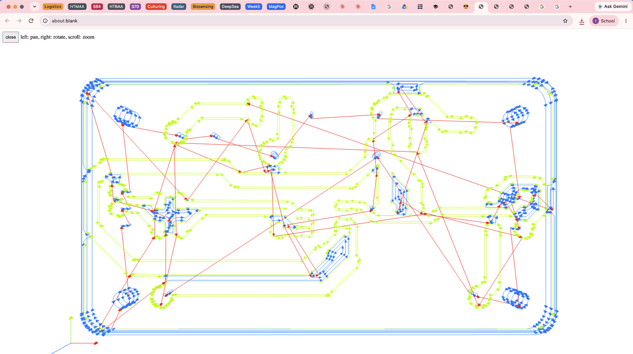The image size is (633, 354).
Task: Expand the Logistics tab group
Action: click(x=53, y=7)
